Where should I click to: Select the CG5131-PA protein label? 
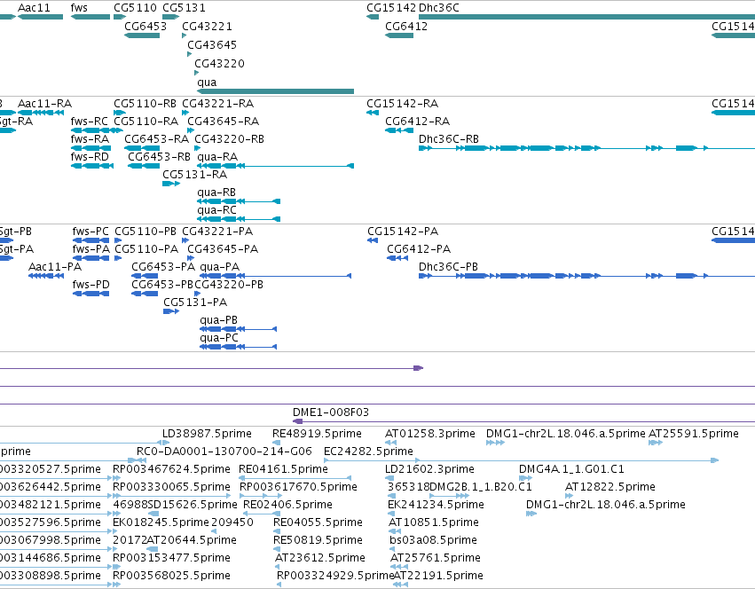tap(195, 303)
